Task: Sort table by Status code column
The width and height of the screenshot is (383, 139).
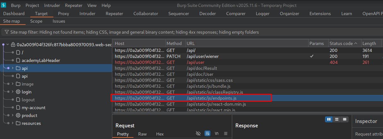Action: click(x=343, y=43)
